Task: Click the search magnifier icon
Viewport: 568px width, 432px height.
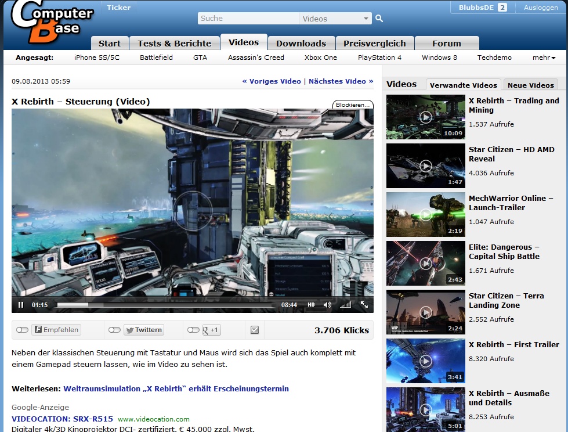Action: coord(379,18)
